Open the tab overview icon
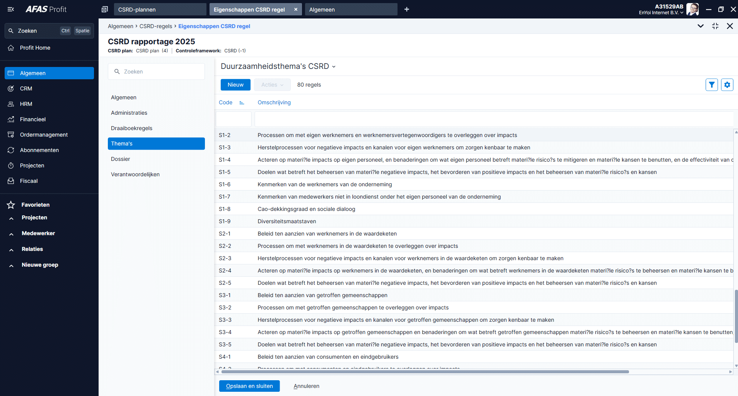The image size is (738, 396). pos(104,10)
